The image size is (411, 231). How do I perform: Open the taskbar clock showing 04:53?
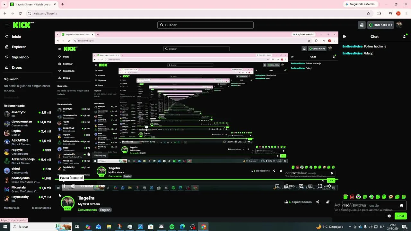(x=393, y=227)
